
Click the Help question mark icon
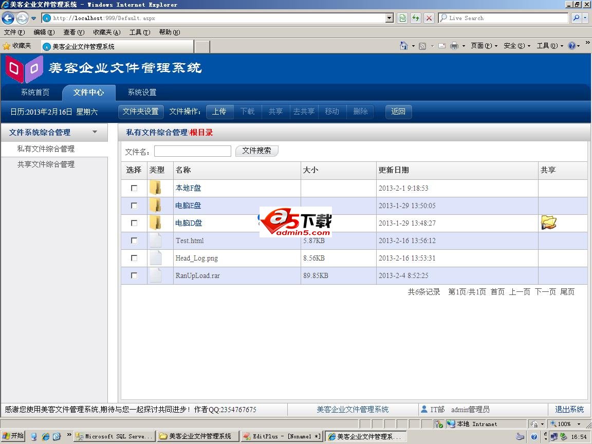tap(571, 46)
